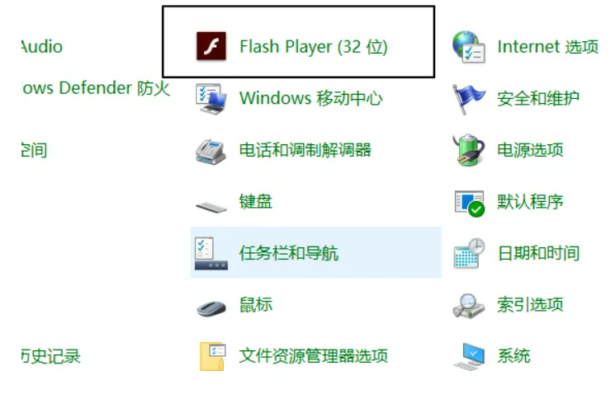Image resolution: width=615 pixels, height=394 pixels.
Task: Open the telephone and modem icon
Action: point(211,152)
